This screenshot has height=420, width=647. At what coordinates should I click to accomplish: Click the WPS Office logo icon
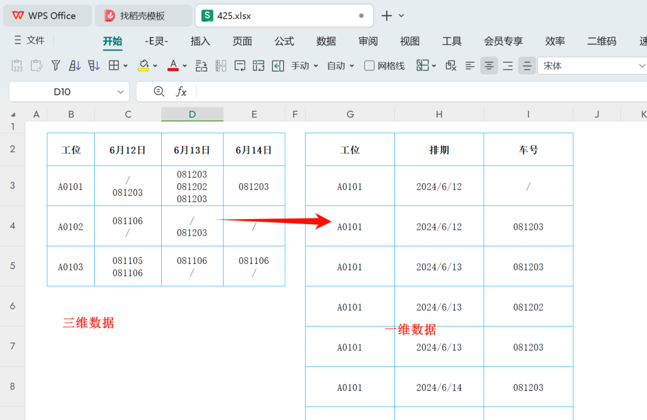18,16
